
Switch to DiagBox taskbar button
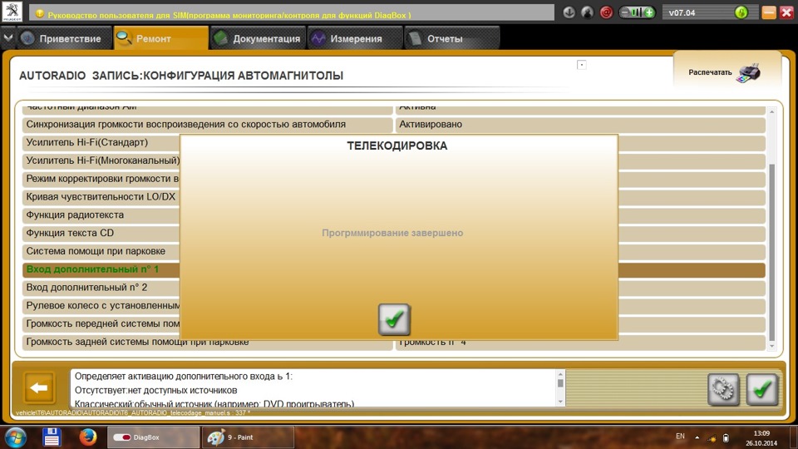coord(153,437)
